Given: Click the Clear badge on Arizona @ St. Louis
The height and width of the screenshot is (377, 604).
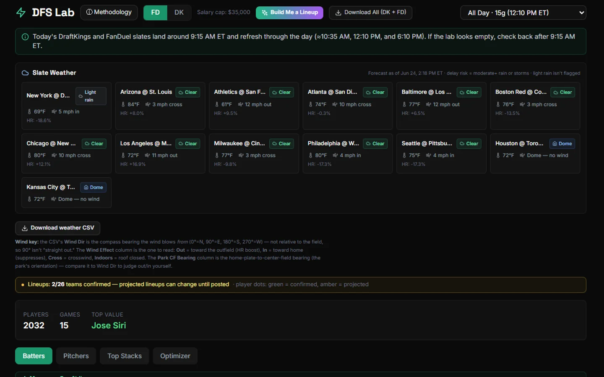Looking at the screenshot, I should click(x=187, y=92).
